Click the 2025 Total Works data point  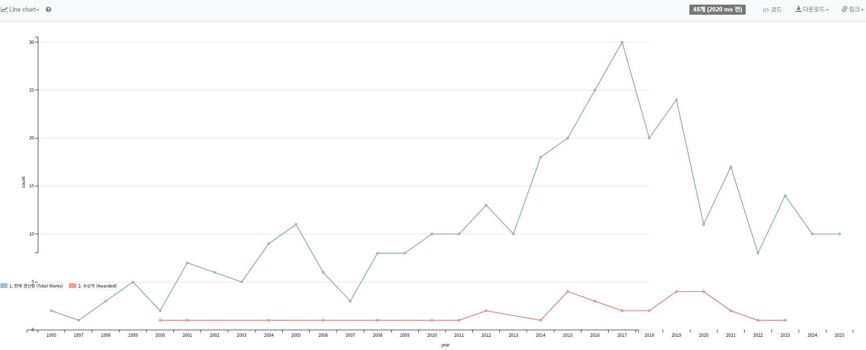pos(839,234)
